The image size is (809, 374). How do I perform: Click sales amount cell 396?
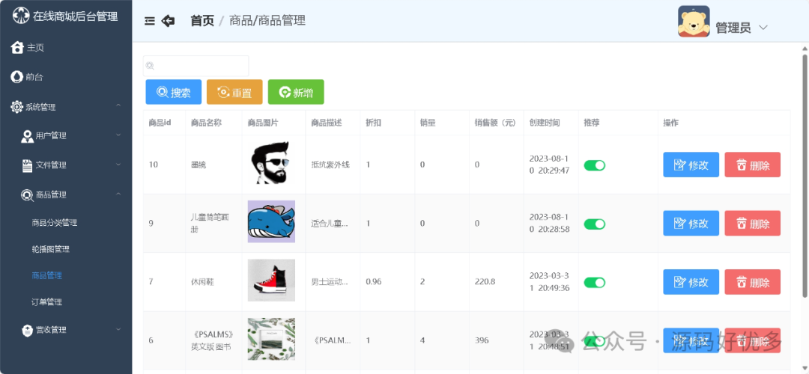click(482, 340)
